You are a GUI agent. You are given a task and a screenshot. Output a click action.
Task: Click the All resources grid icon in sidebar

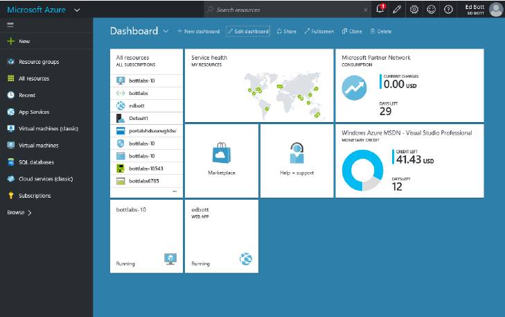tap(10, 78)
